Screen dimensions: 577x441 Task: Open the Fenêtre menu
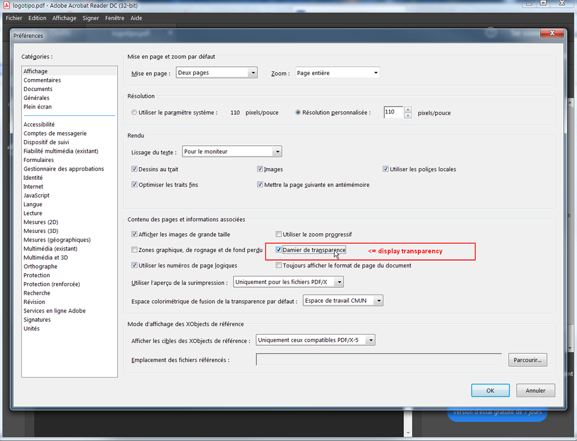tap(115, 18)
